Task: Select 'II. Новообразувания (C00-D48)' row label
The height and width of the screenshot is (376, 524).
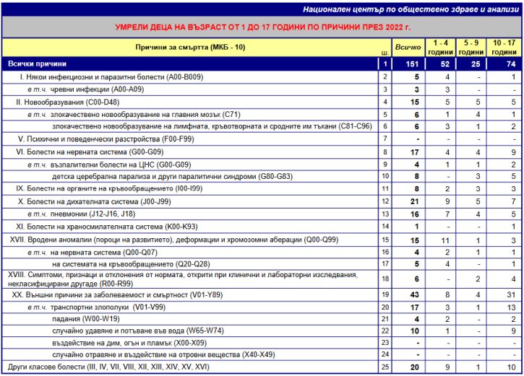Action: point(74,102)
